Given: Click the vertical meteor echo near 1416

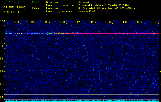Looking at the screenshot, I should coord(102,45).
